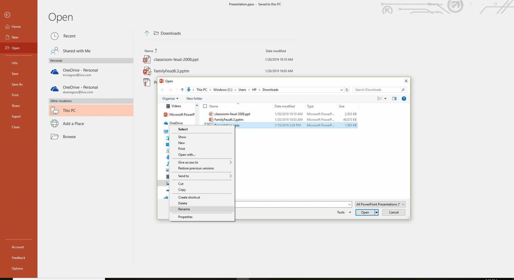Screen dimensions: 514x280
Task: Click the back arrow to exit backstage view
Action: coord(7,15)
